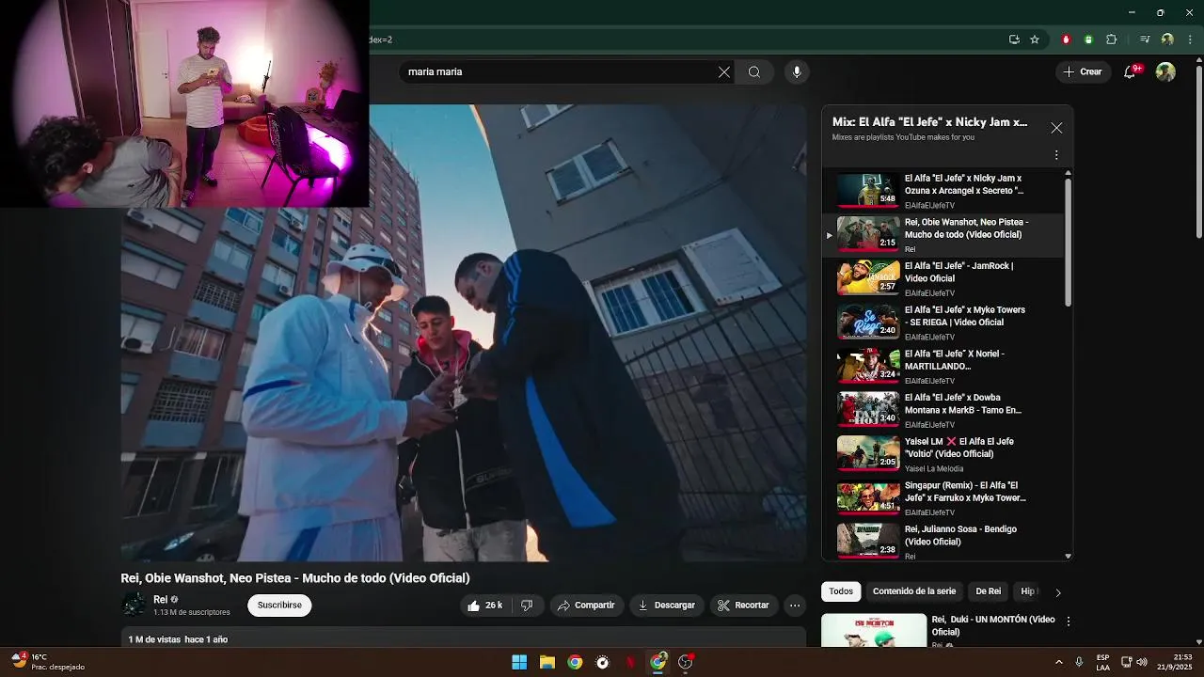
Task: Open Netflix from the taskbar
Action: 630,662
